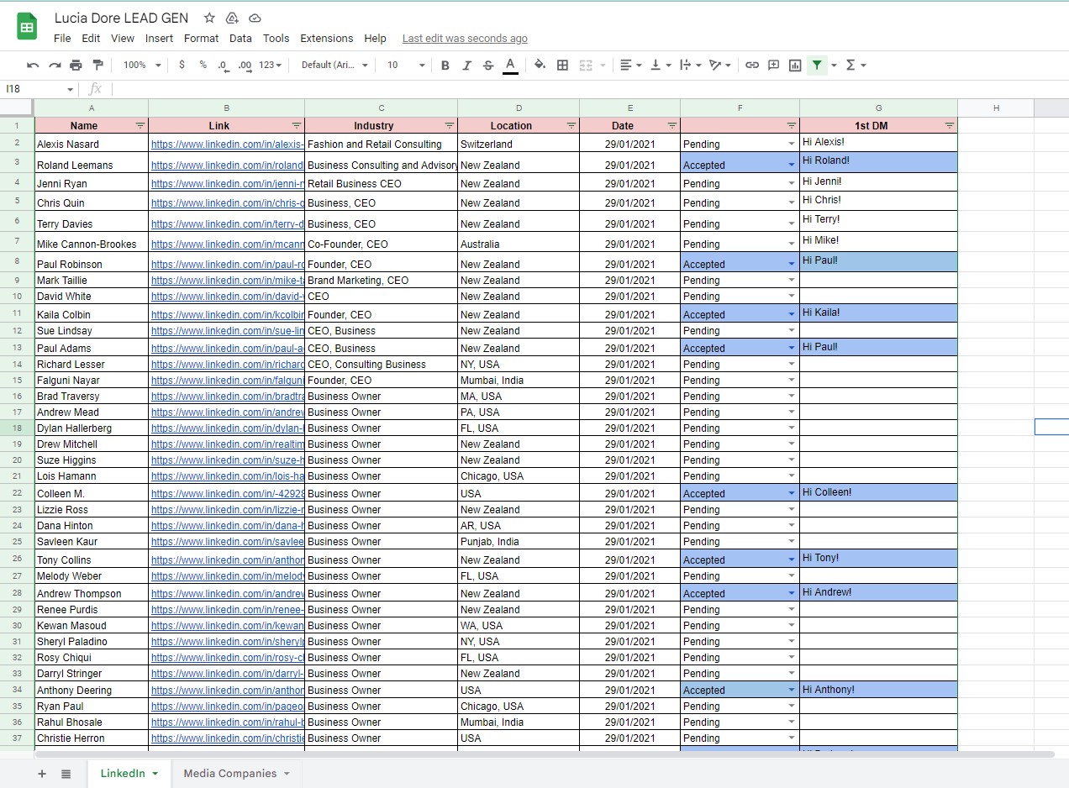Open the fill color bucket
Image resolution: width=1069 pixels, height=788 pixels.
(x=540, y=66)
